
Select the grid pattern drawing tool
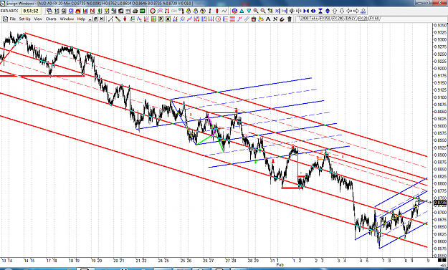[153, 19]
